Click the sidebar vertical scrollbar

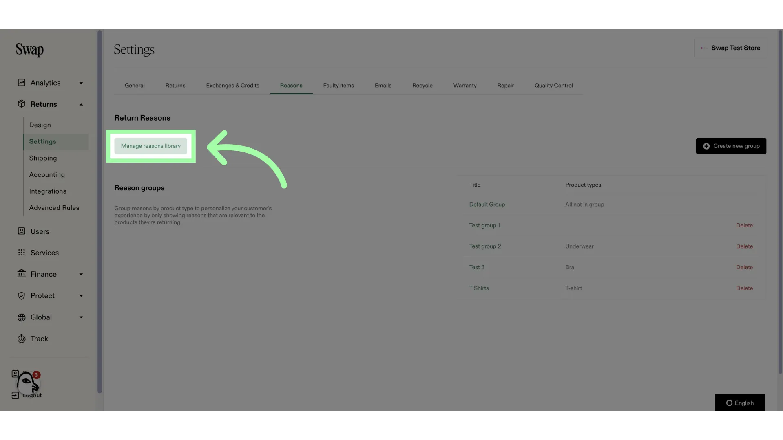click(x=100, y=212)
